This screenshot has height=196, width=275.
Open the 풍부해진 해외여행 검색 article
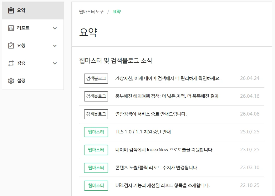167,96
